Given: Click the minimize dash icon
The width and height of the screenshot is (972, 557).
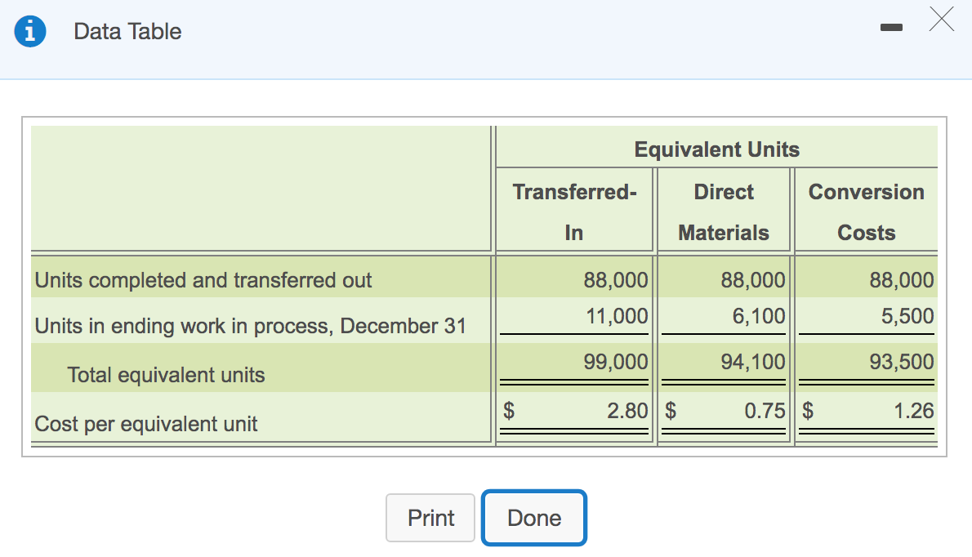Looking at the screenshot, I should pos(892,26).
